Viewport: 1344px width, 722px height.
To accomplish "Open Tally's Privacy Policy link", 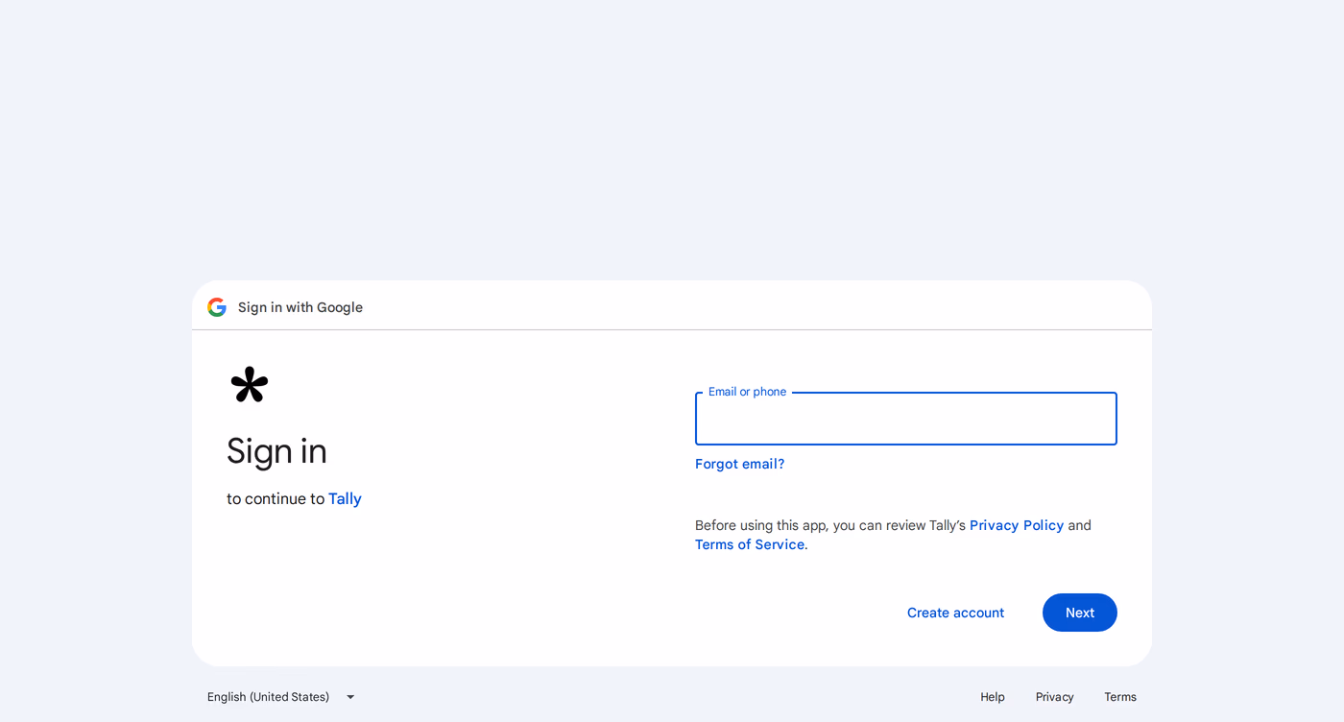I will coord(1017,525).
